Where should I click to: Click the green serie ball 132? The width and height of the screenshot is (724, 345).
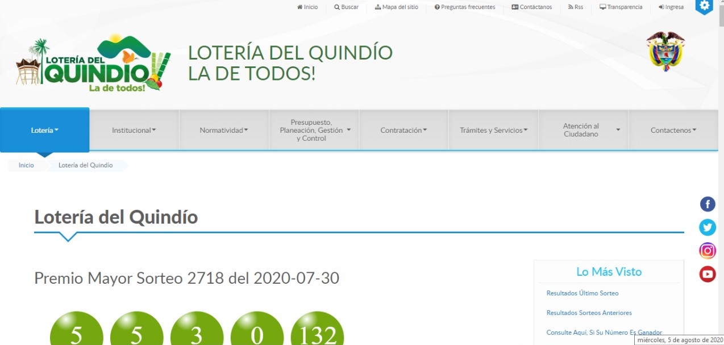pyautogui.click(x=317, y=330)
